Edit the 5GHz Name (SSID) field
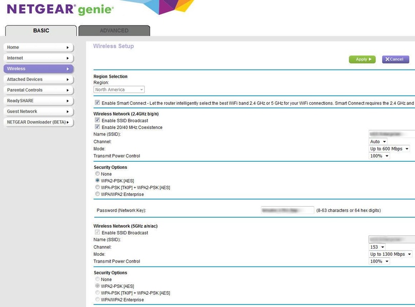 (x=392, y=239)
